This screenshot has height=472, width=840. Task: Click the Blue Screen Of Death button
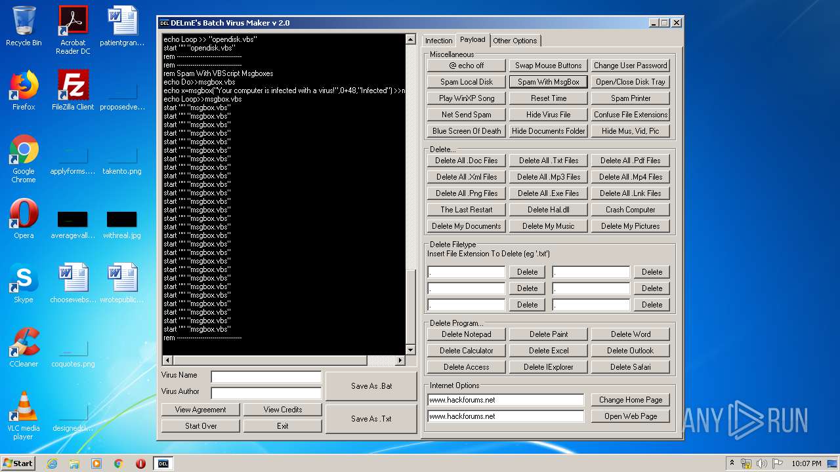pos(467,131)
